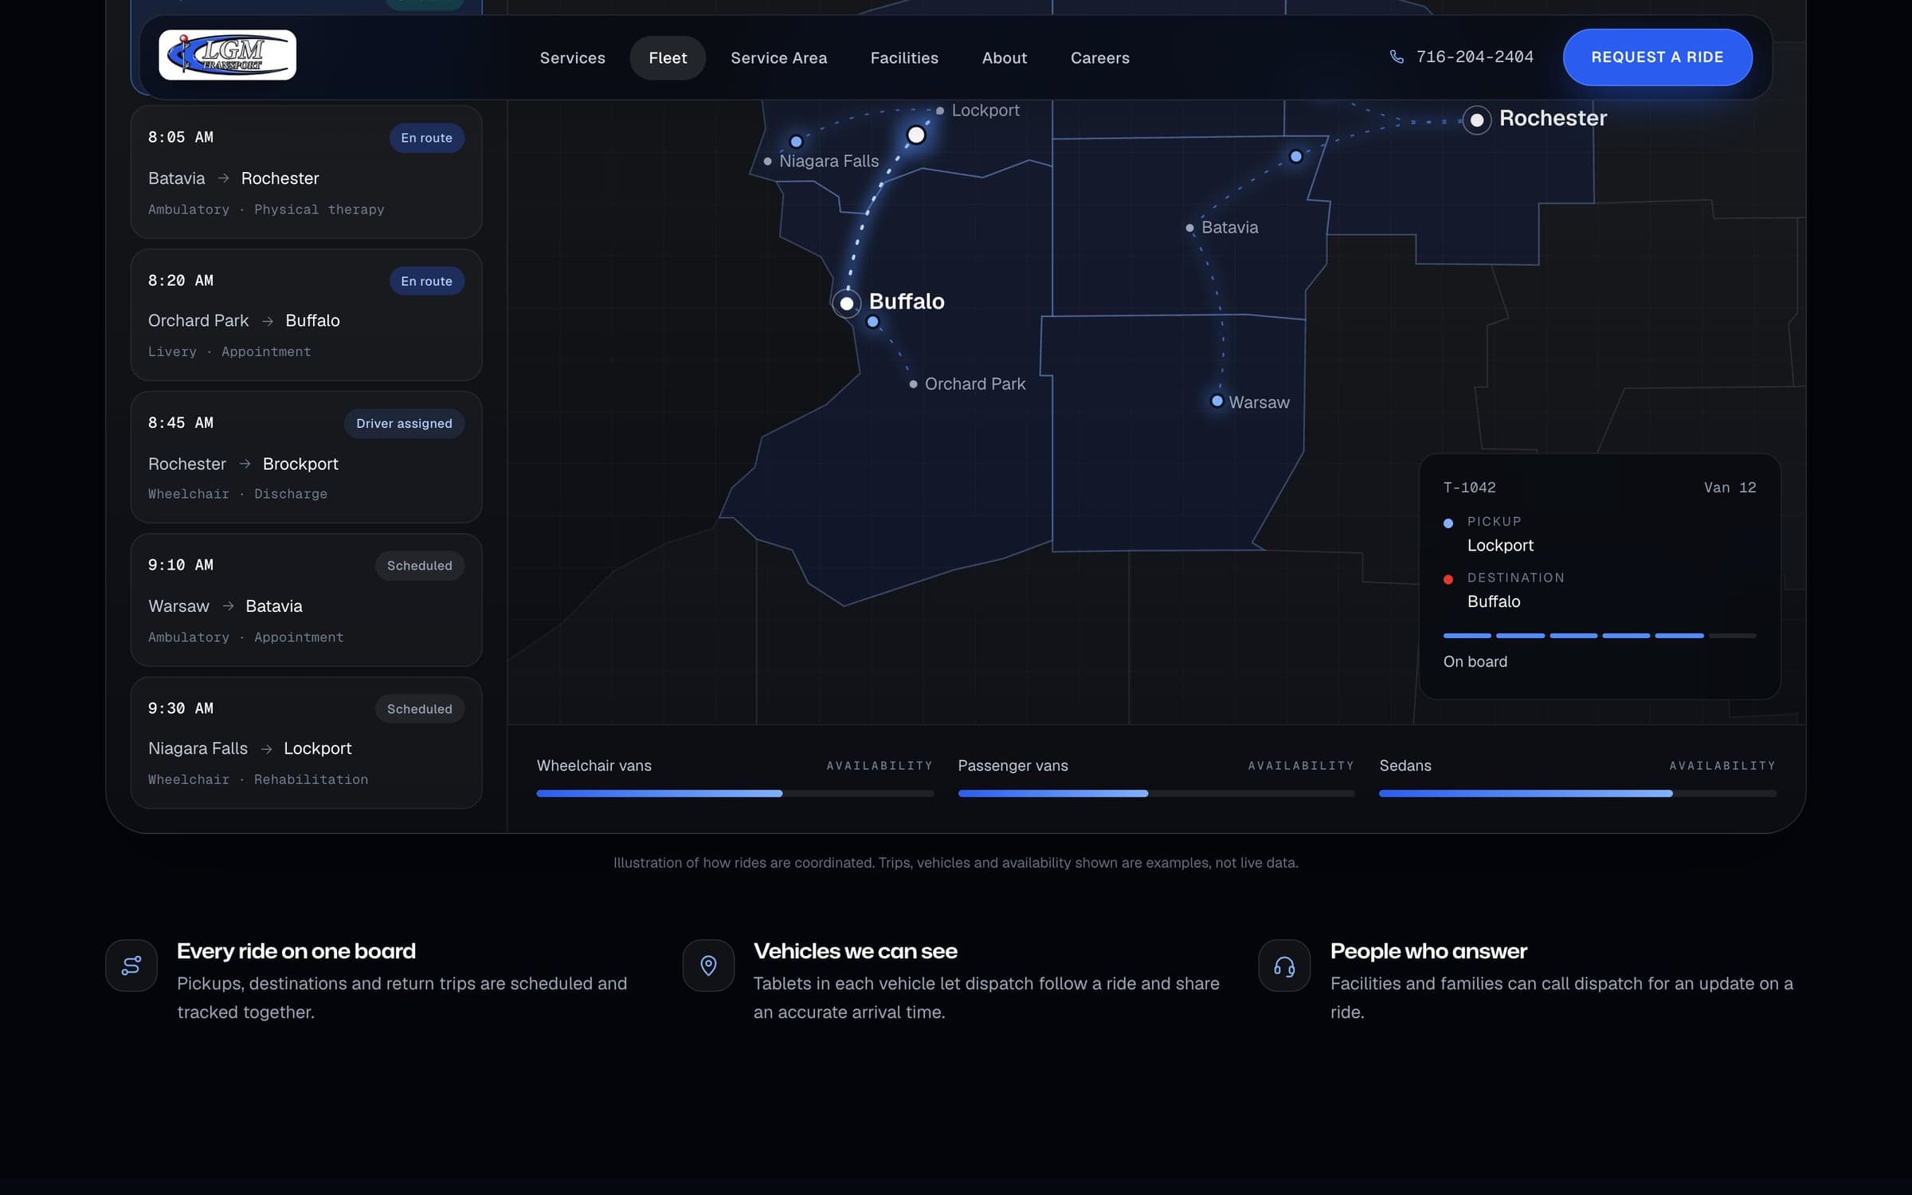Click the "Every ride on one board" heading
The width and height of the screenshot is (1912, 1195).
point(296,951)
